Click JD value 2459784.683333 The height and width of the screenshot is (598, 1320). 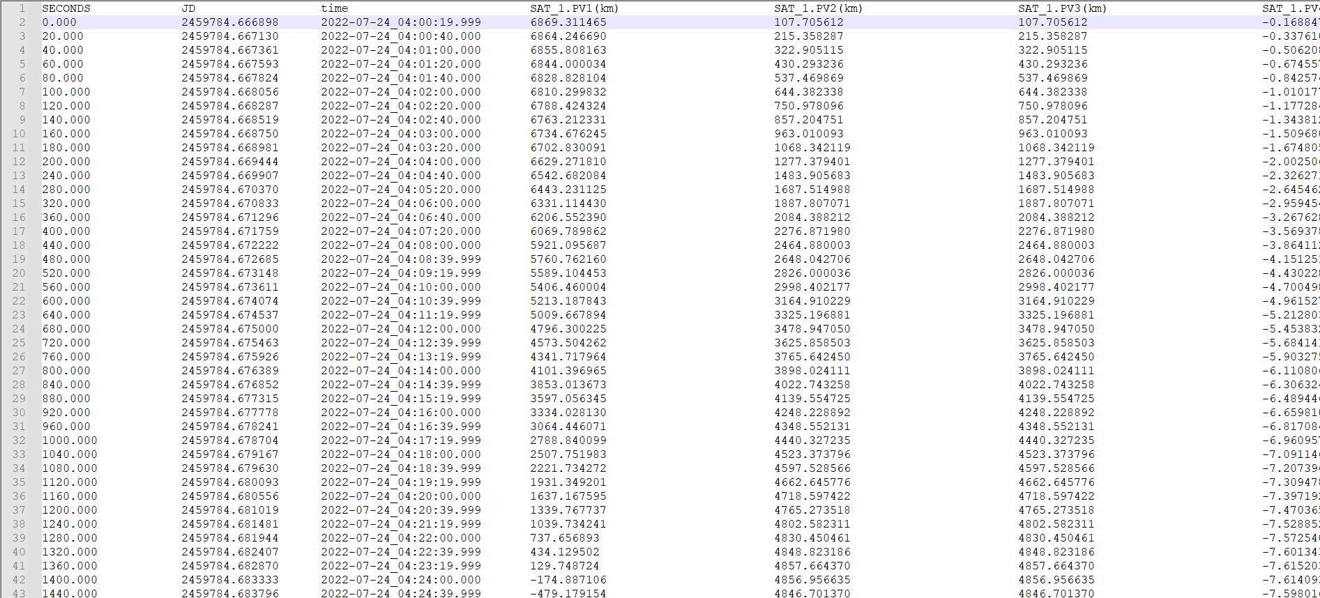coord(230,580)
